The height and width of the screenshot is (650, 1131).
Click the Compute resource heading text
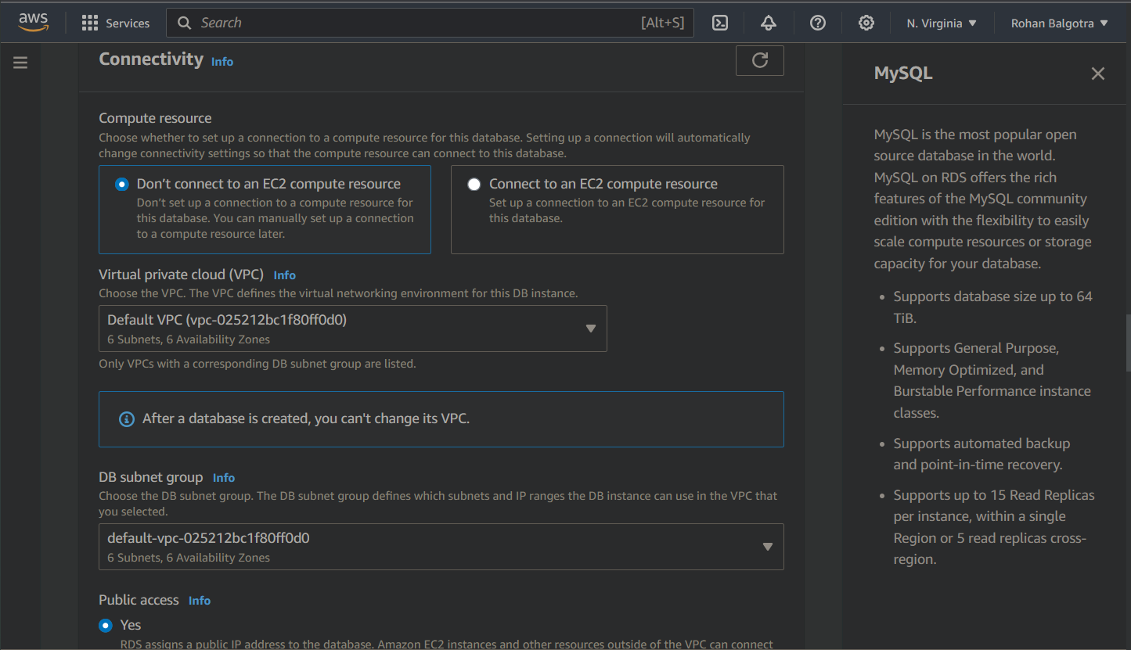(155, 118)
